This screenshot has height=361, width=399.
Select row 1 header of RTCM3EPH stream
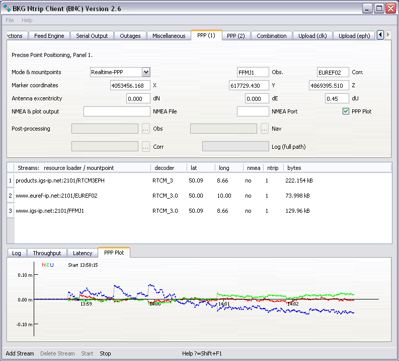[x=10, y=180]
